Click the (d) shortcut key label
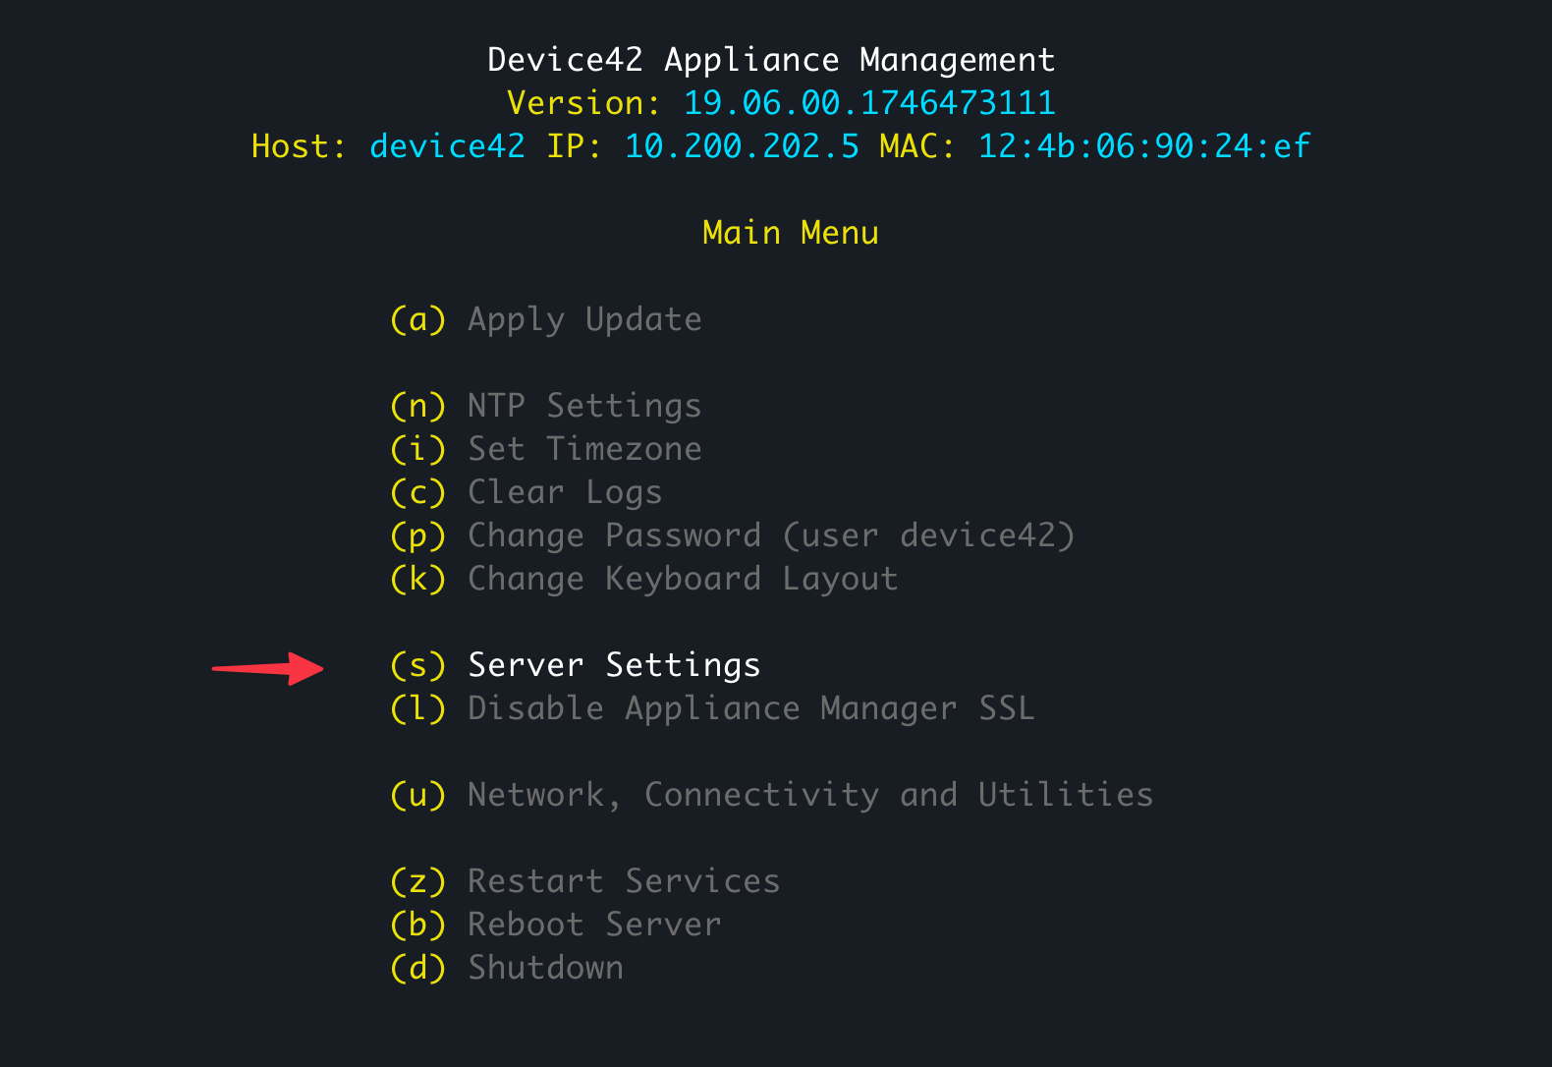1552x1067 pixels. pyautogui.click(x=417, y=967)
